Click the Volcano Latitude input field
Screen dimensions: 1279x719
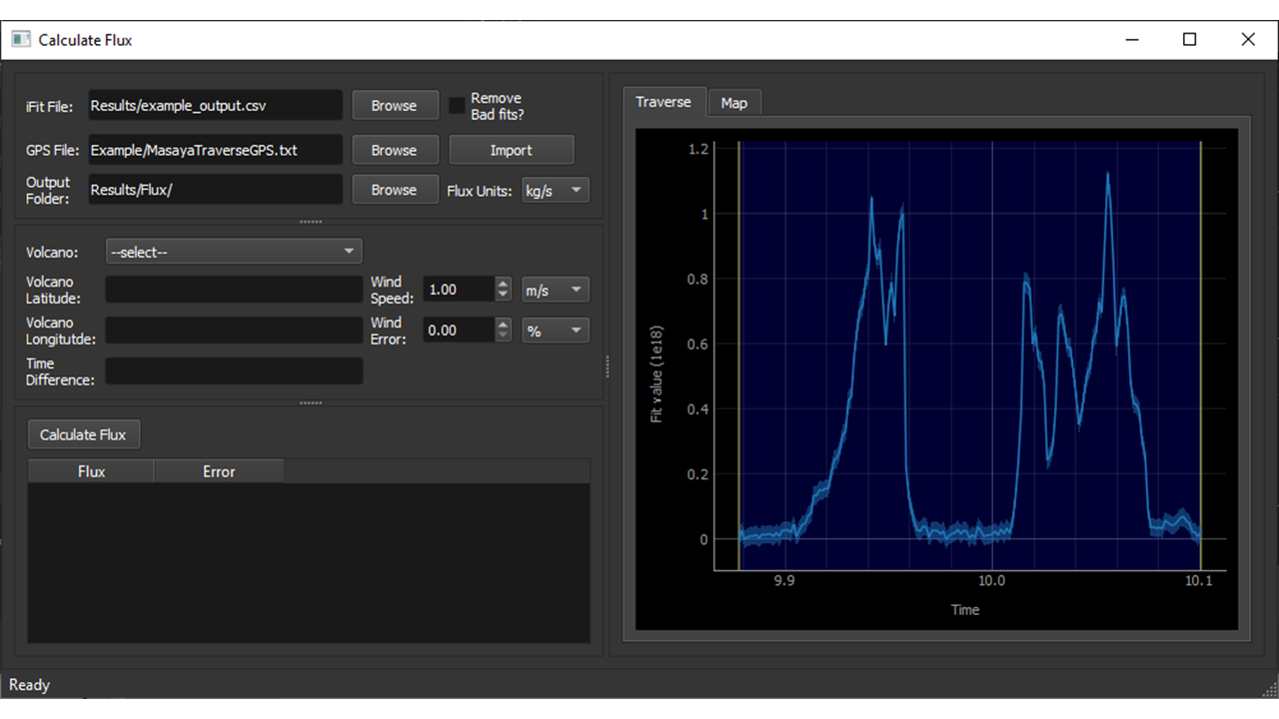click(x=234, y=290)
